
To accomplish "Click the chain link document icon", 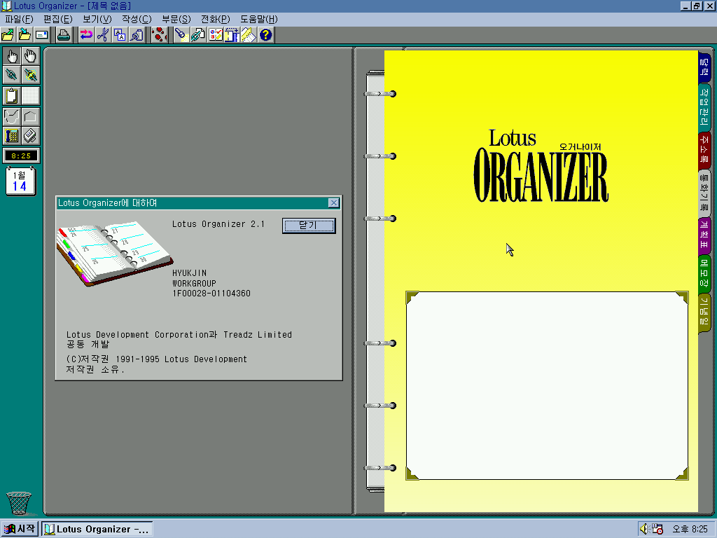I will click(x=198, y=35).
